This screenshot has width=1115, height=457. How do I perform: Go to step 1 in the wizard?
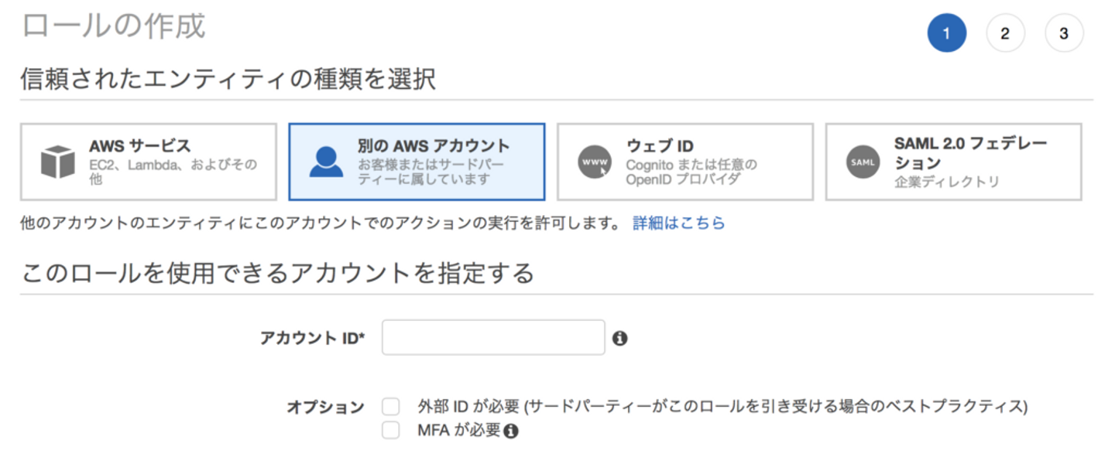(x=946, y=33)
